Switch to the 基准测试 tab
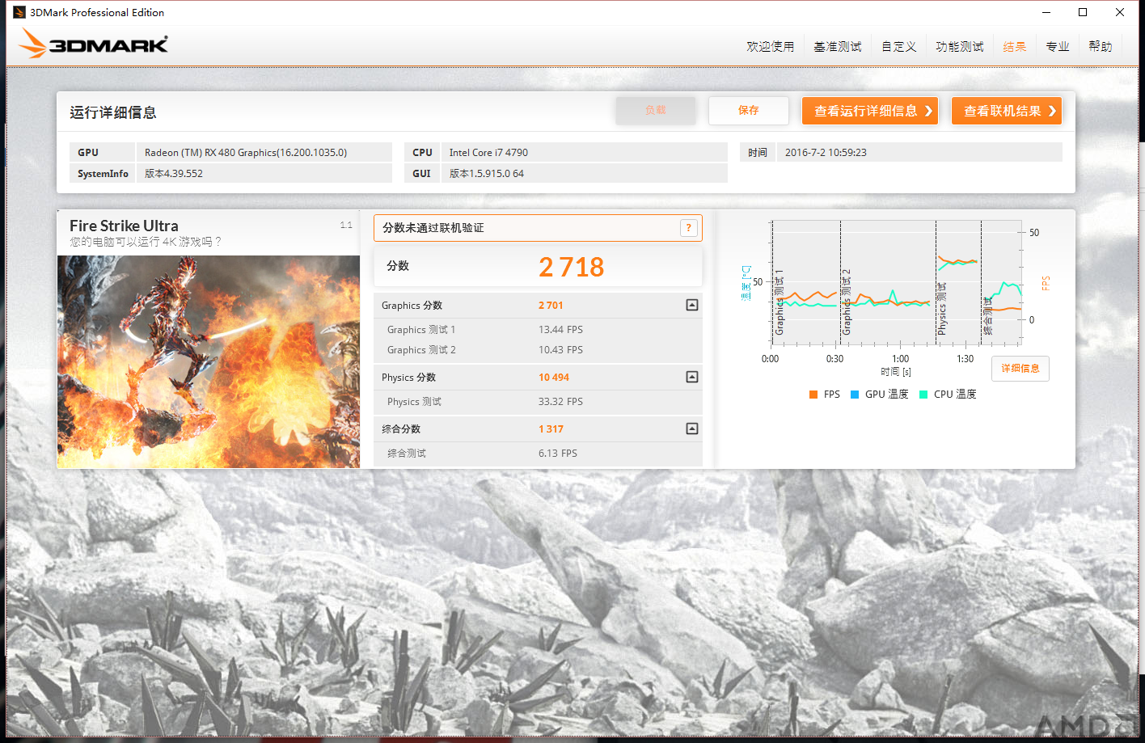 (x=837, y=46)
